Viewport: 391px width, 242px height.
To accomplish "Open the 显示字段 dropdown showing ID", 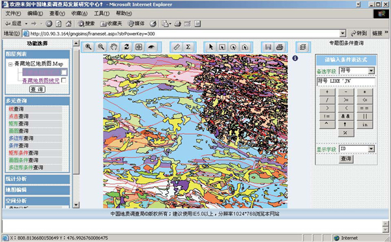I will coord(371,149).
